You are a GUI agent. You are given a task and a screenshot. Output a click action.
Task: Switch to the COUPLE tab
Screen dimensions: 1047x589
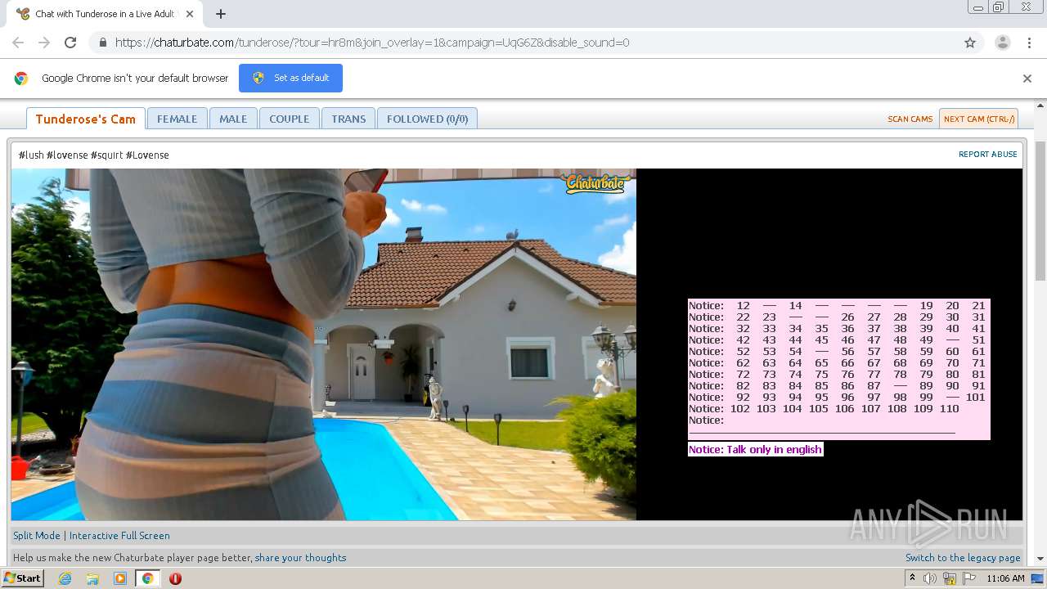click(x=290, y=119)
